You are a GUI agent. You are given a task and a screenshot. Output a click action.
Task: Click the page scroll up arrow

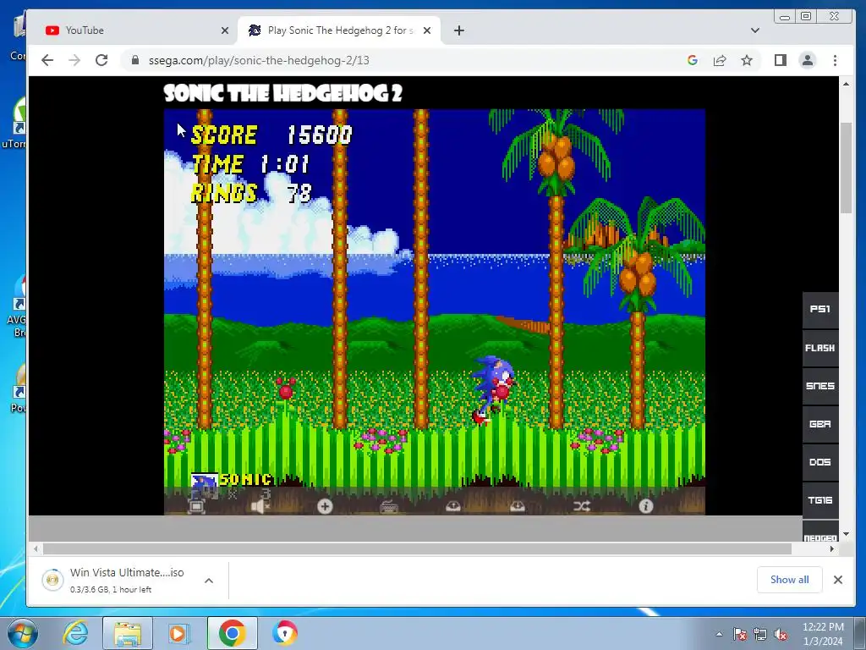846,84
